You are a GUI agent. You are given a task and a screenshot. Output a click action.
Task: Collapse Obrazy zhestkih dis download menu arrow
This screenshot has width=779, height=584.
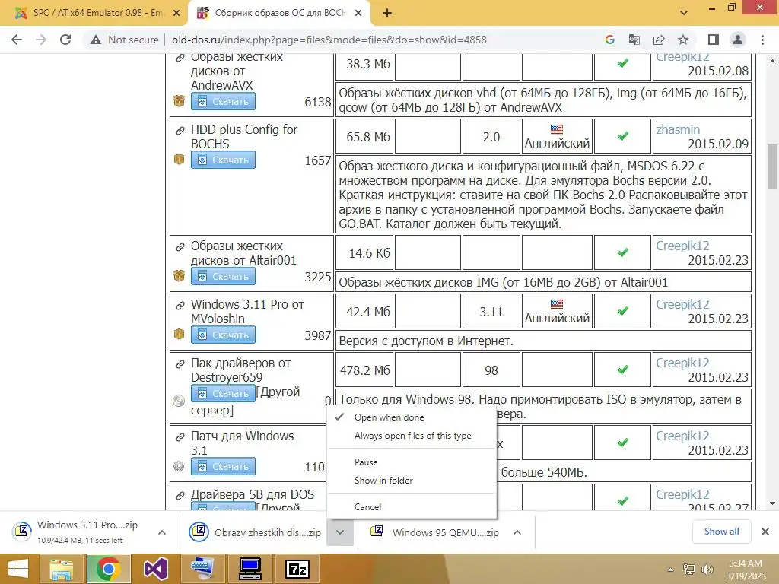click(x=340, y=532)
